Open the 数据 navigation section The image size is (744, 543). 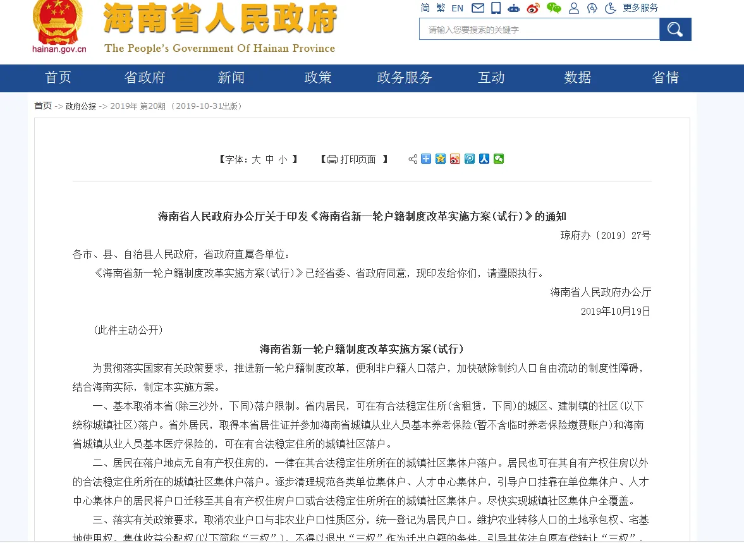pos(577,77)
